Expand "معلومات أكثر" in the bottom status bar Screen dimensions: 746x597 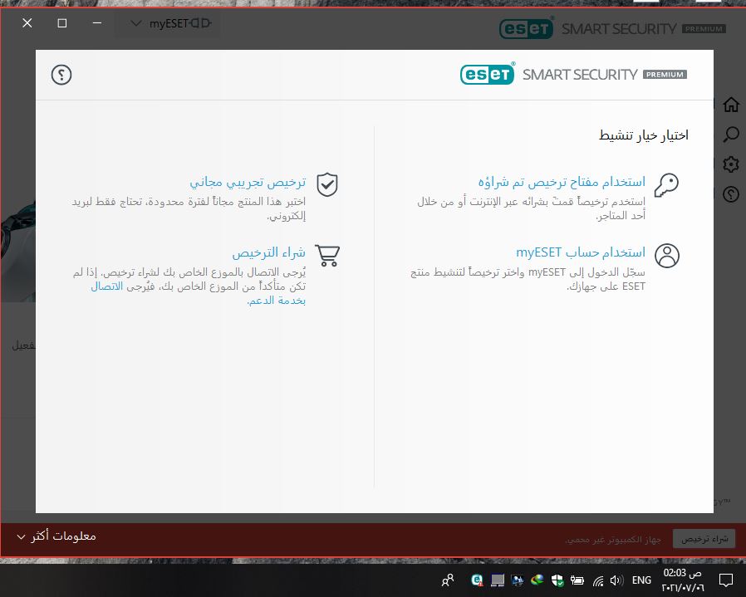56,536
